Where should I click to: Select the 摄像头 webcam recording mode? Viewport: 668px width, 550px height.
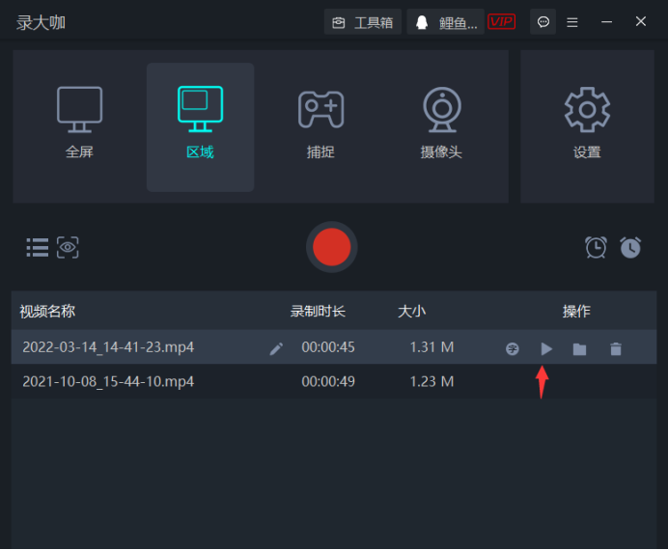tap(441, 124)
